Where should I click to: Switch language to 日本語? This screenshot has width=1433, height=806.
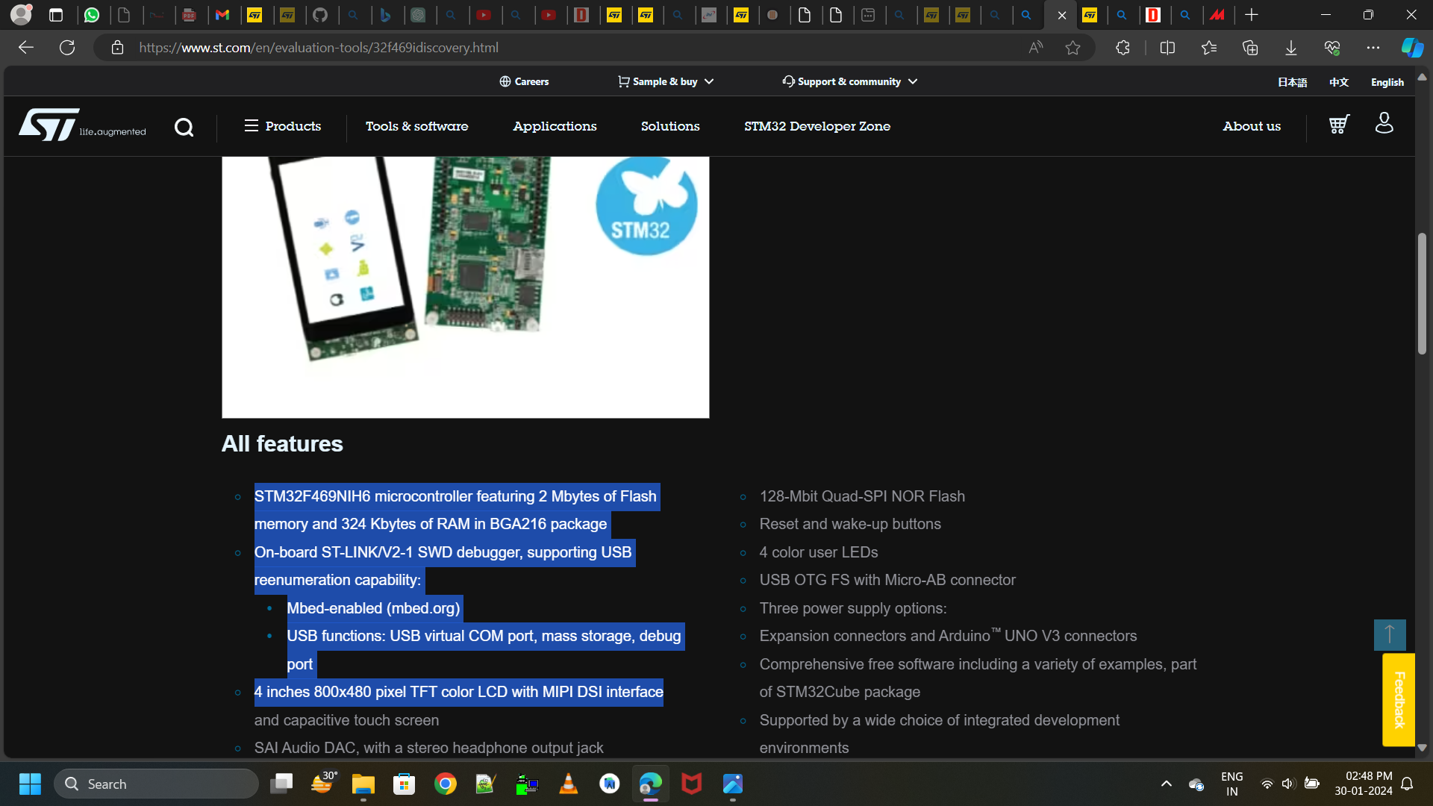click(x=1293, y=82)
